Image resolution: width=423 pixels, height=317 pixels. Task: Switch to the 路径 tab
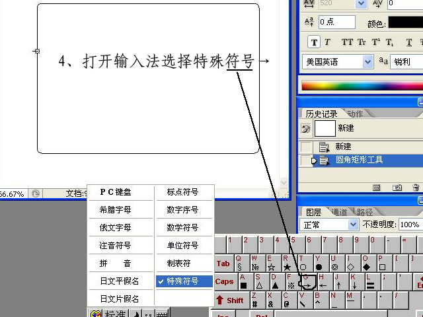(365, 212)
